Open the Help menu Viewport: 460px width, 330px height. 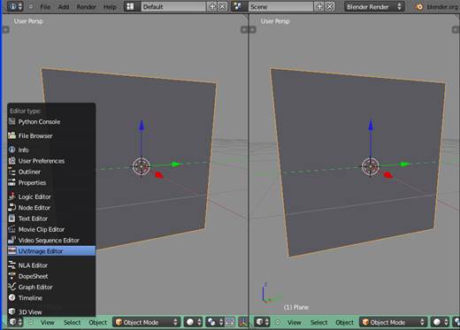[110, 7]
